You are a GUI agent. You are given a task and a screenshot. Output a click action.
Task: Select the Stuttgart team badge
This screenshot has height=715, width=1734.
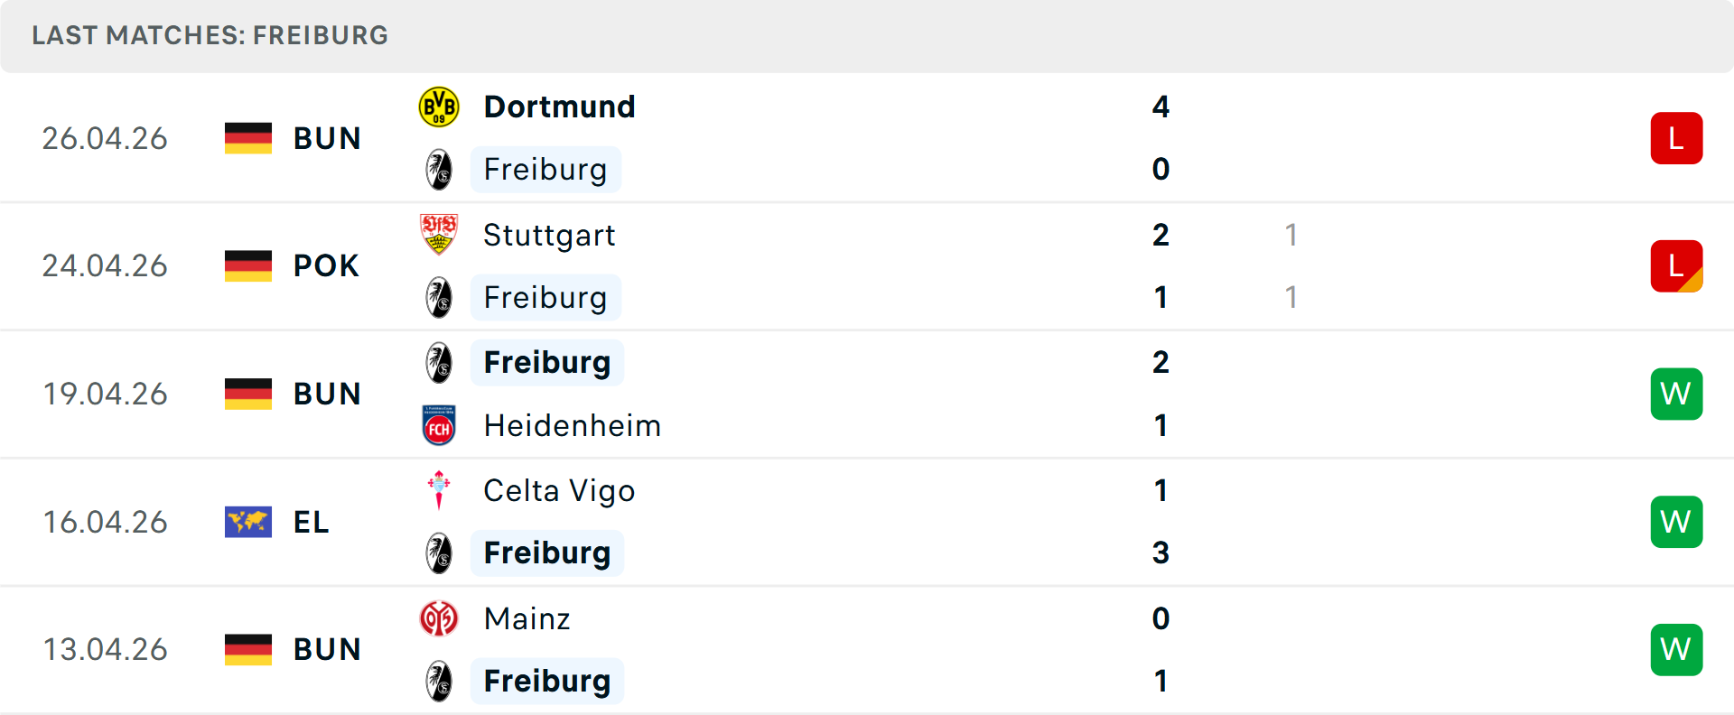tap(439, 234)
